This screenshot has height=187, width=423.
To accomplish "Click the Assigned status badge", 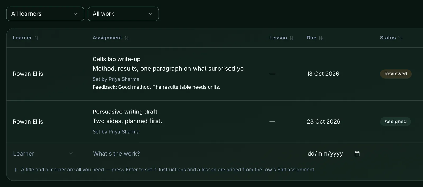I will (x=396, y=122).
